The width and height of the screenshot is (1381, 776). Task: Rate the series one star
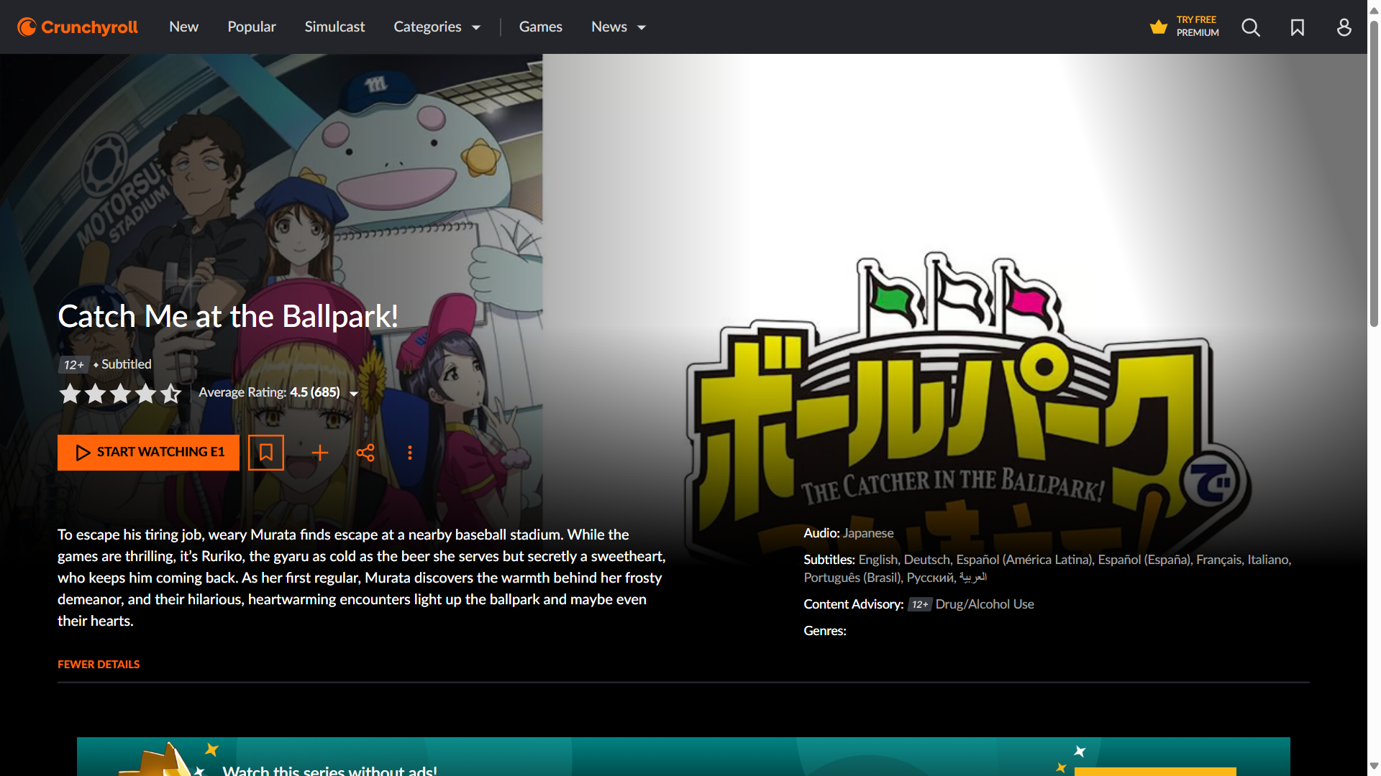click(70, 394)
